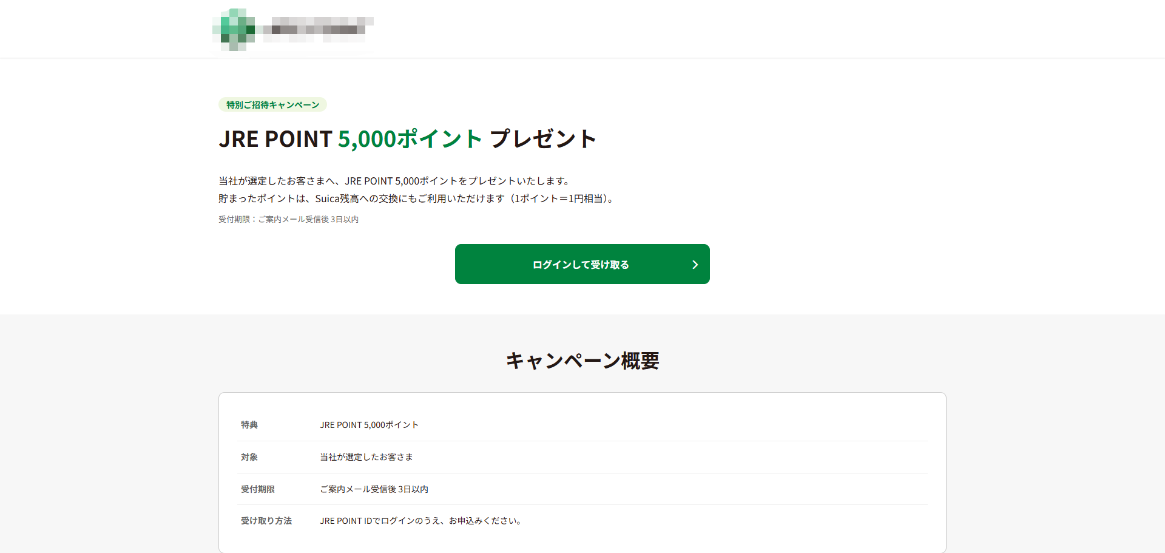The height and width of the screenshot is (553, 1165).
Task: Select the 対象 row label
Action: [249, 457]
